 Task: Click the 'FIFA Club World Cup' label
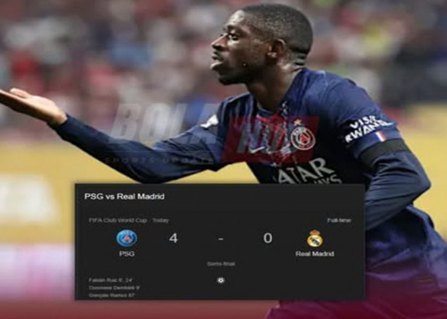[118, 220]
